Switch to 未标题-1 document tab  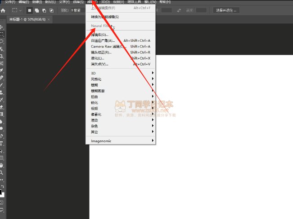tap(27, 19)
